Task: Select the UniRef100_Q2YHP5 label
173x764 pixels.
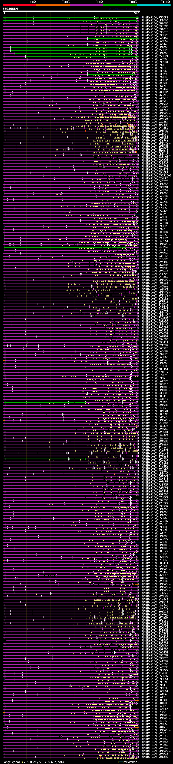Action: point(155,179)
